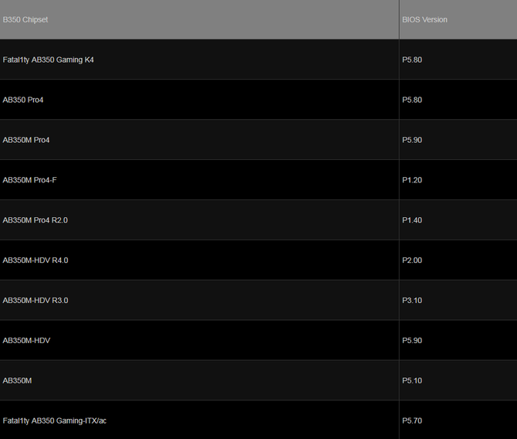Select the AB350M Pro4 entry
Viewport: 517px width, 439px height.
[x=26, y=140]
